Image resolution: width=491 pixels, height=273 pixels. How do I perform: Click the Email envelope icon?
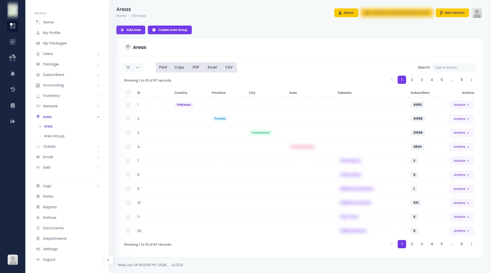tap(38, 157)
